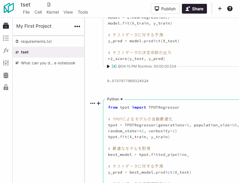This screenshot has height=183, width=239.
Task: Open the fx variables panel icon
Action: (6, 50)
